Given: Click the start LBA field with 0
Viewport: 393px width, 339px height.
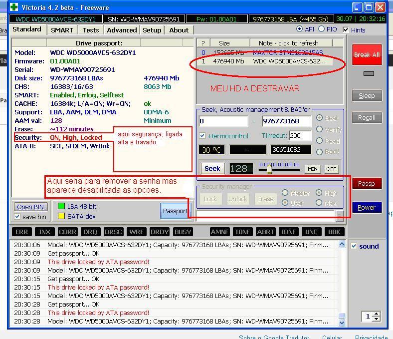Looking at the screenshot, I should pyautogui.click(x=223, y=121).
